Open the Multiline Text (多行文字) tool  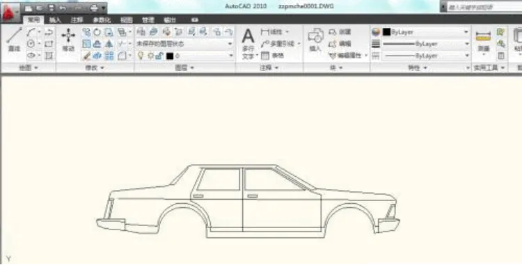pos(248,44)
